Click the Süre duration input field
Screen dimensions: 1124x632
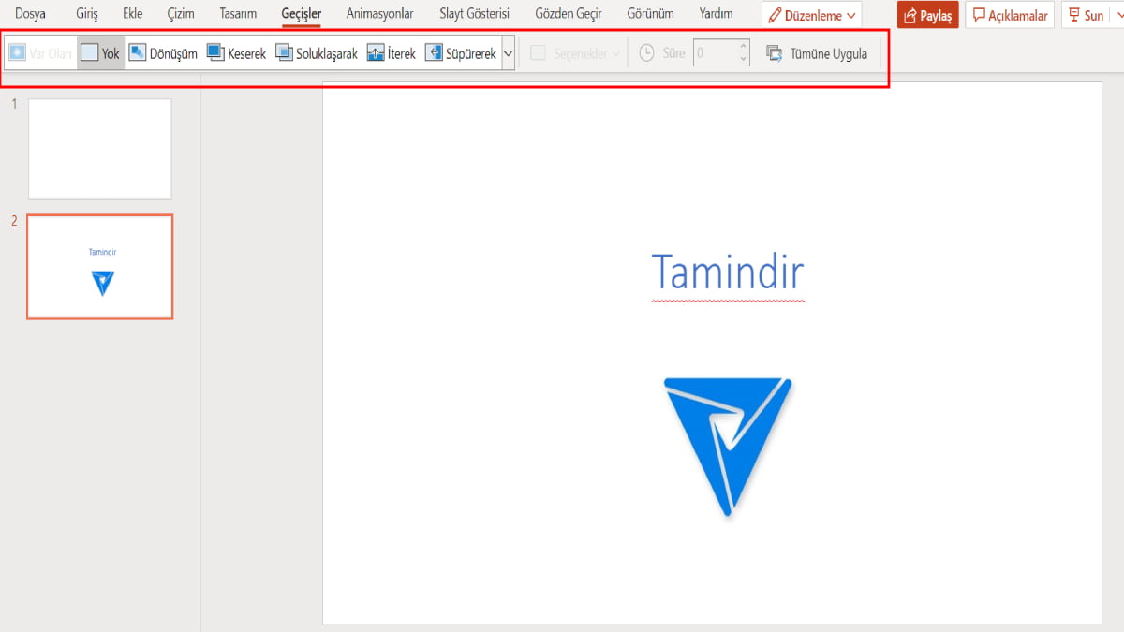coord(714,54)
